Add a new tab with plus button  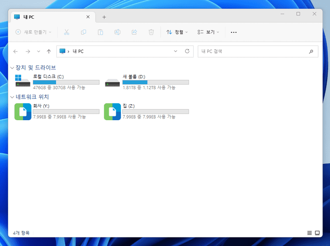pyautogui.click(x=104, y=17)
